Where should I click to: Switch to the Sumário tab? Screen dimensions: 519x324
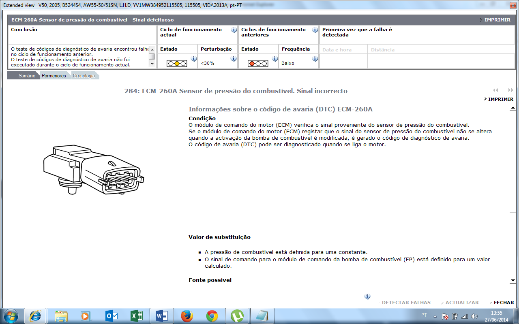(27, 76)
